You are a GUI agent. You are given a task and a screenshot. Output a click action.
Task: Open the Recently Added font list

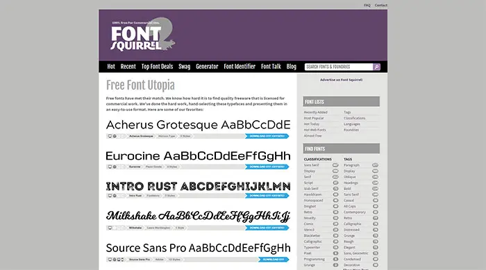tap(315, 112)
